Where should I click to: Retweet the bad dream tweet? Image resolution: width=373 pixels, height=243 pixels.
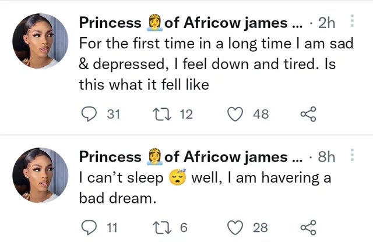point(162,227)
